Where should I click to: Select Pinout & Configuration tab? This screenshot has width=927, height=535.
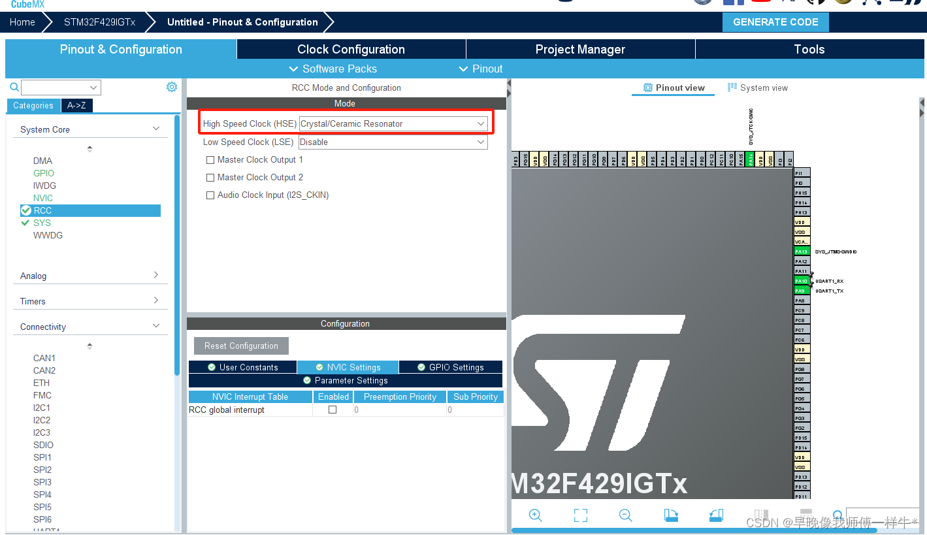coord(121,49)
